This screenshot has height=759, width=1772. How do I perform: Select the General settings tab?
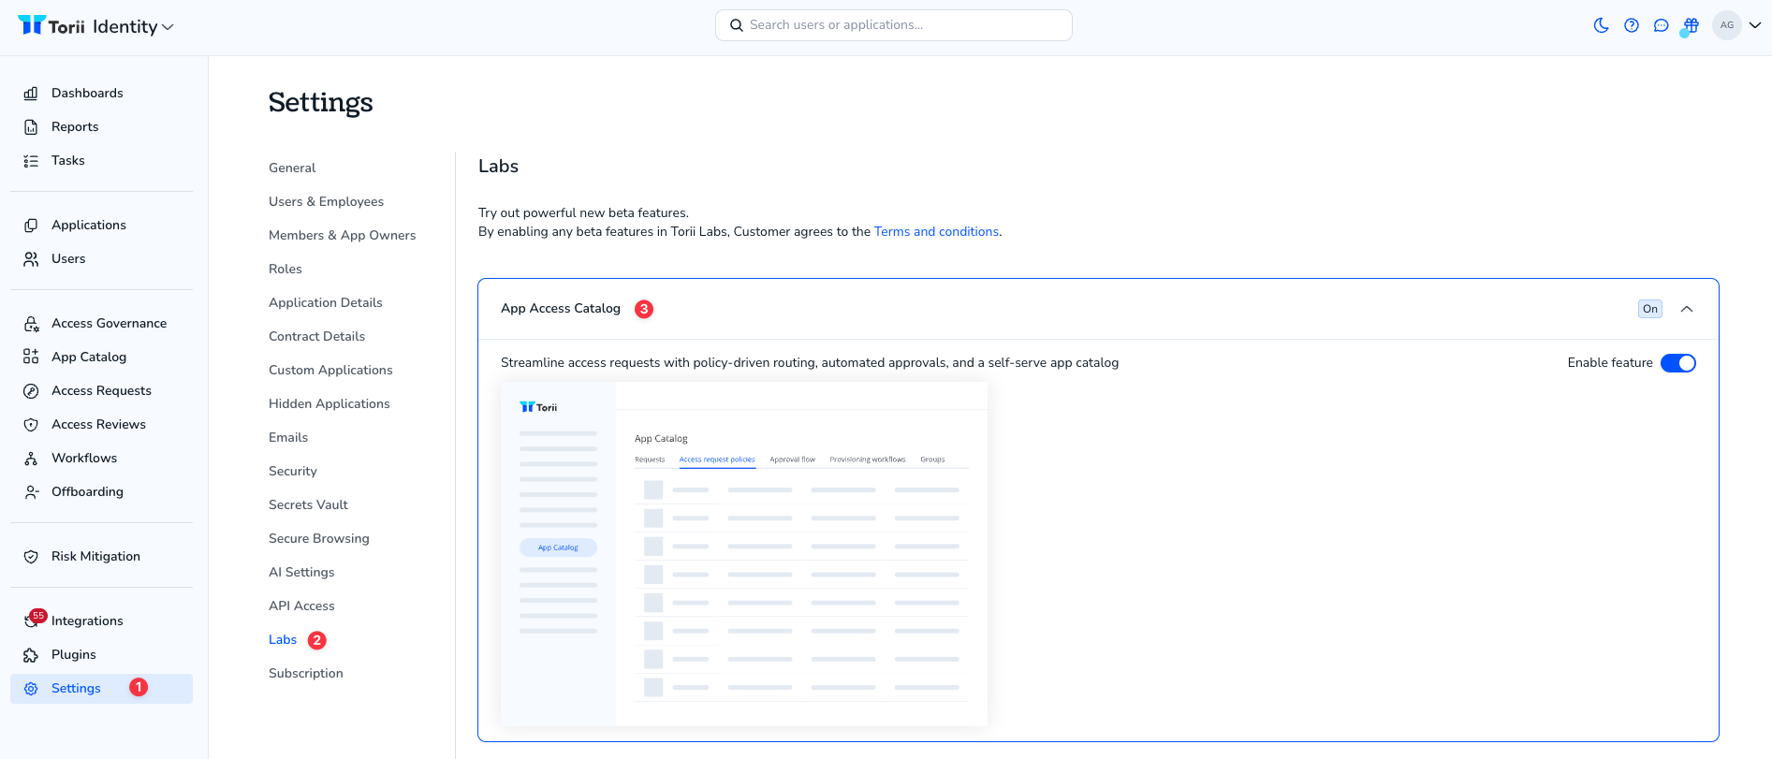click(x=292, y=168)
